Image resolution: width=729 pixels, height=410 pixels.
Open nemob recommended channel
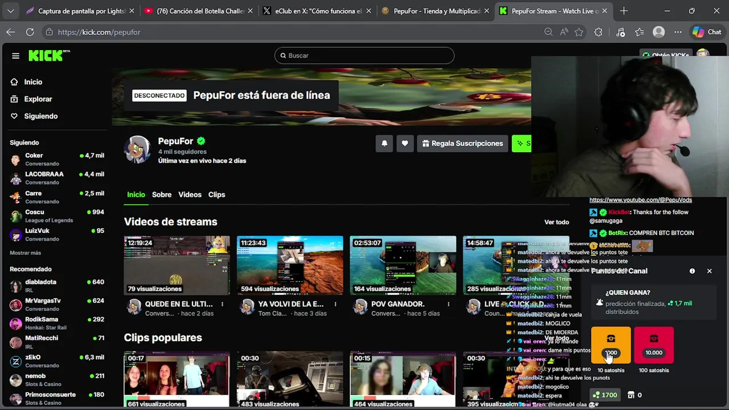click(57, 380)
